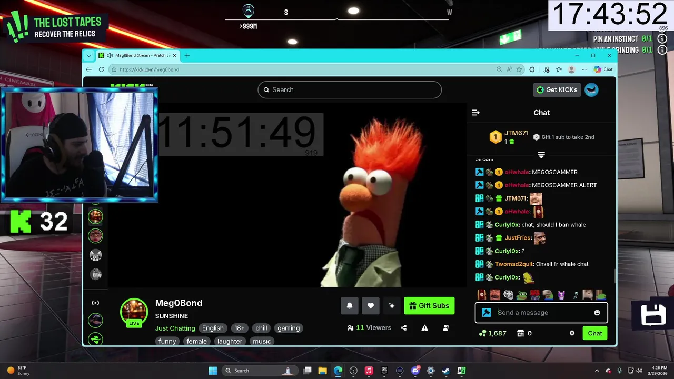674x379 pixels.
Task: Select the laughing man emote
Action: pyautogui.click(x=495, y=295)
